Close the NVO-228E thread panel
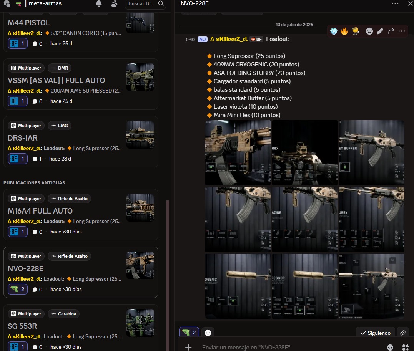The image size is (414, 351). tap(411, 3)
